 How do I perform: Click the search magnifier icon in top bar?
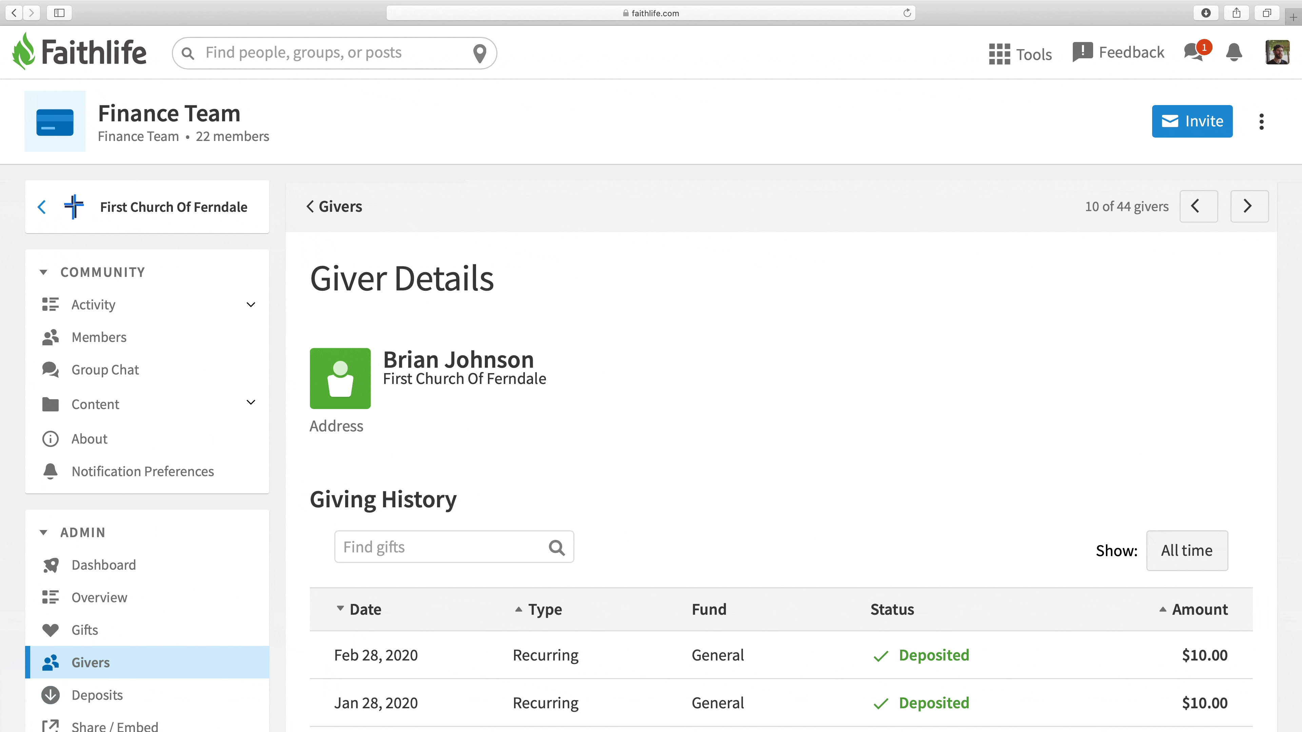188,53
